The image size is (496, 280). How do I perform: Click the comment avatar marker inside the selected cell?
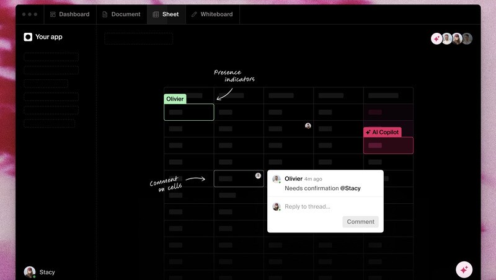pos(258,176)
